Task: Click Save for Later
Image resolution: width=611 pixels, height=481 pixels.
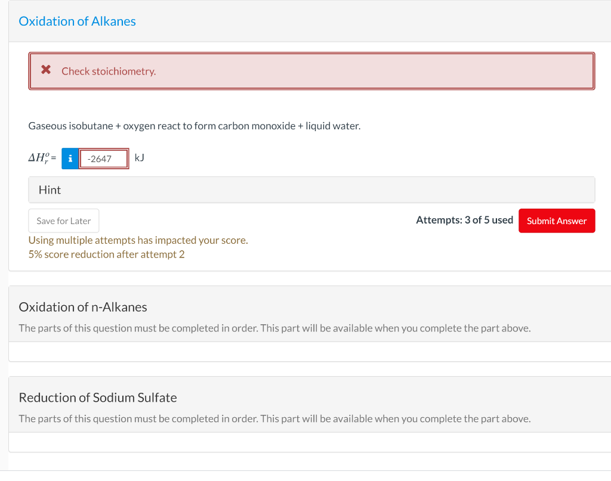Action: [63, 221]
